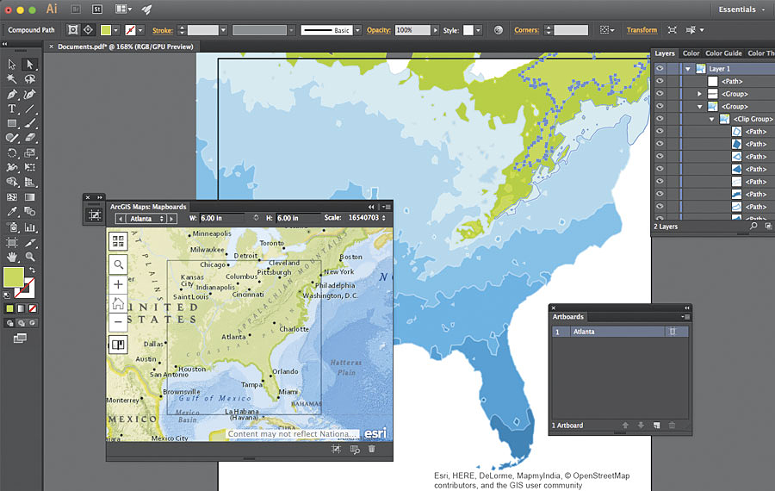Screen dimensions: 775x491
Task: Click the large fill color swatch
Action: pos(14,277)
